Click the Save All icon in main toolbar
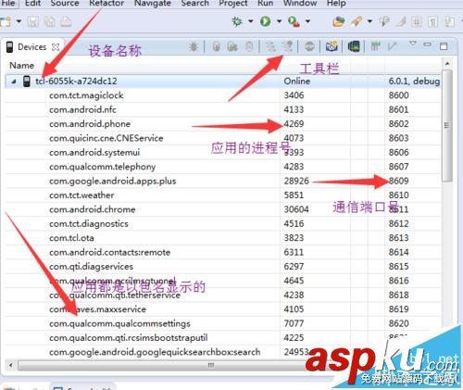Viewport: 463px width, 390px height. pyautogui.click(x=49, y=21)
